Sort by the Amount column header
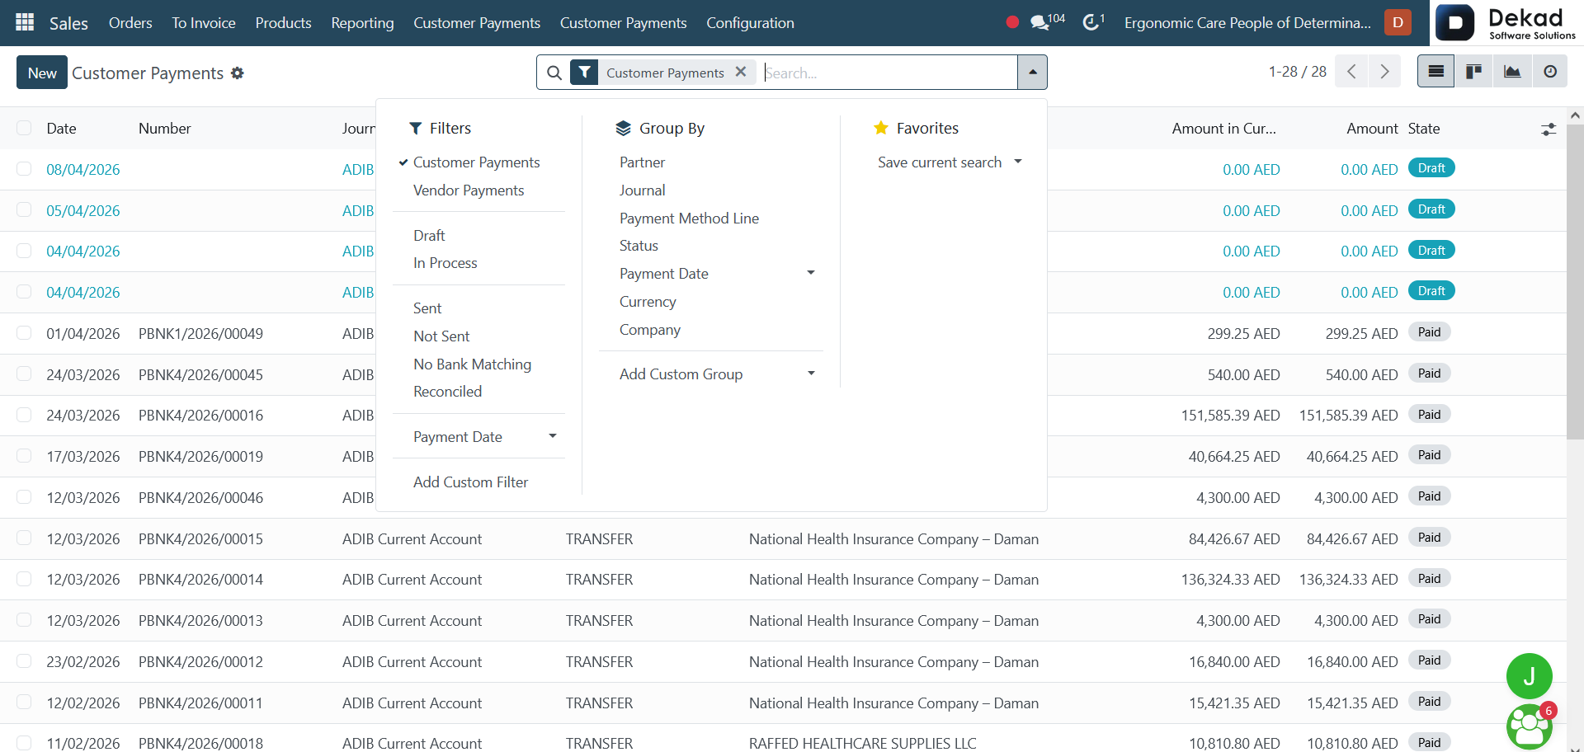Viewport: 1584px width, 752px height. pos(1372,128)
